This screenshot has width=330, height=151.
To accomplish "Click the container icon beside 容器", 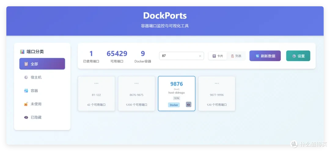I will [x=26, y=91].
